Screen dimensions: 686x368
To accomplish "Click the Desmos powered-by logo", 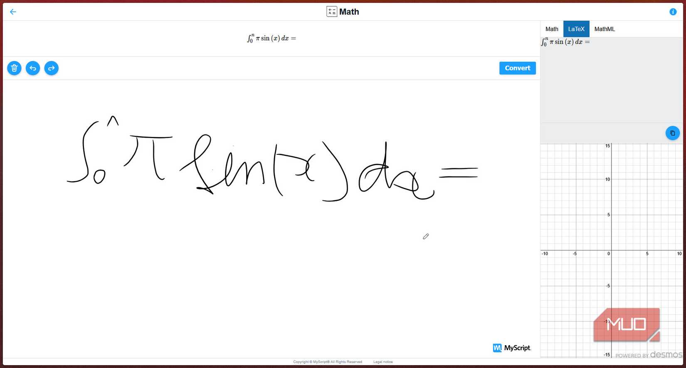I will [x=649, y=355].
